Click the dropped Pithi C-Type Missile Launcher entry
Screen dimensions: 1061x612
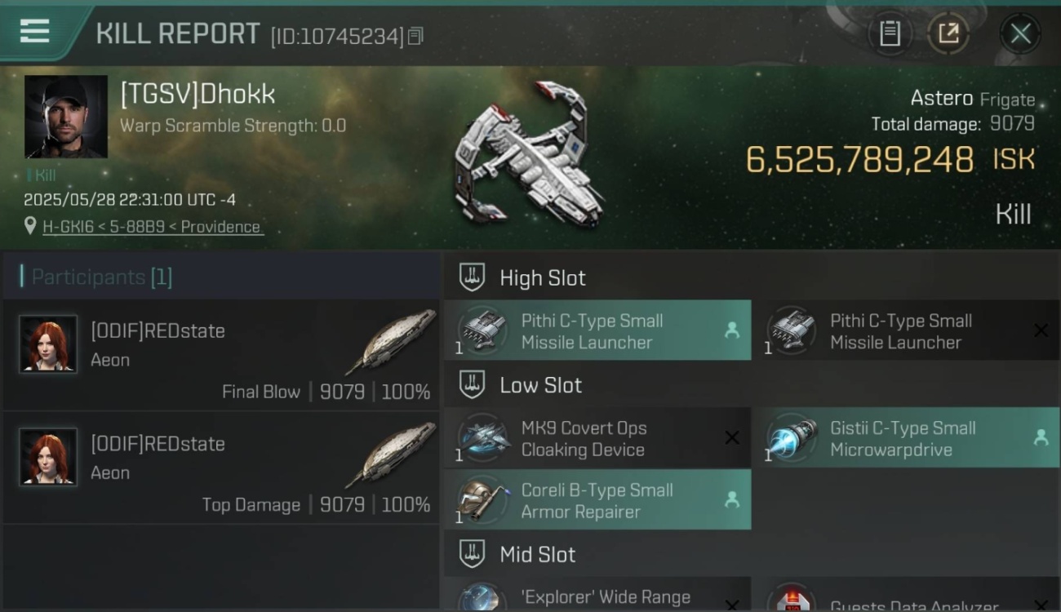(x=905, y=330)
